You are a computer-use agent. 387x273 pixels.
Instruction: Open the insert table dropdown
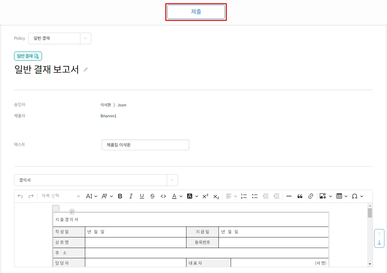[x=342, y=196]
